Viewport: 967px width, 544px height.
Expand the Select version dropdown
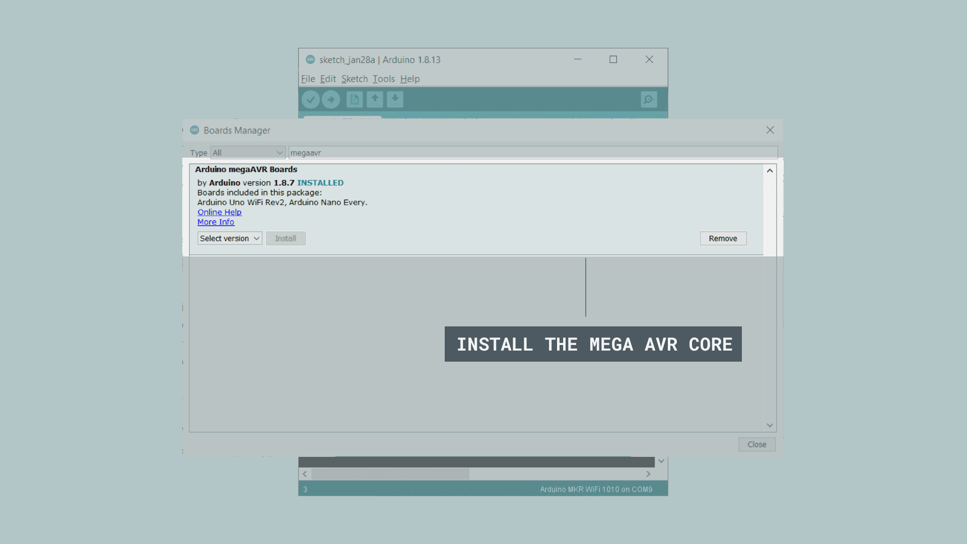(x=230, y=238)
